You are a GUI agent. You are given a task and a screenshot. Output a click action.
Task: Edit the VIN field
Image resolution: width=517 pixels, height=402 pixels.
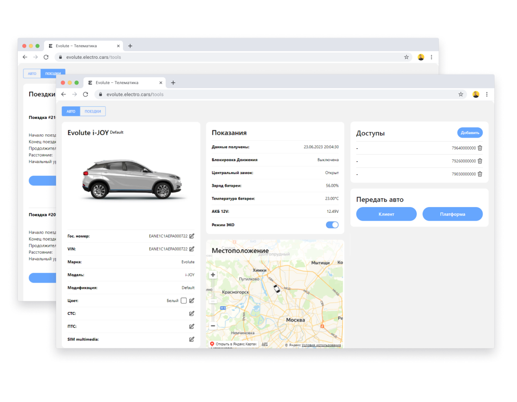click(191, 249)
